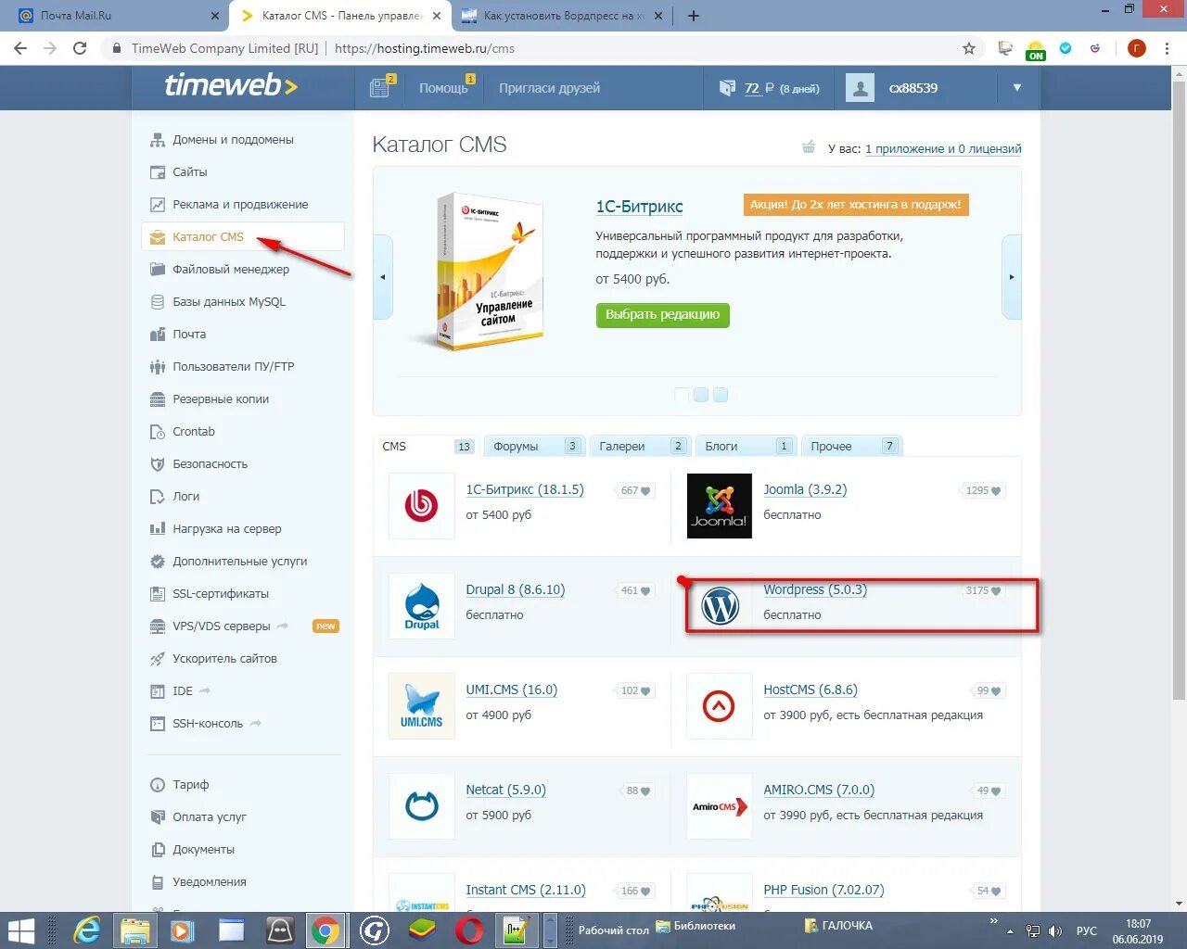This screenshot has width=1187, height=949.
Task: Open the 1 приложение и 0 лицензий link
Action: pyautogui.click(x=943, y=148)
